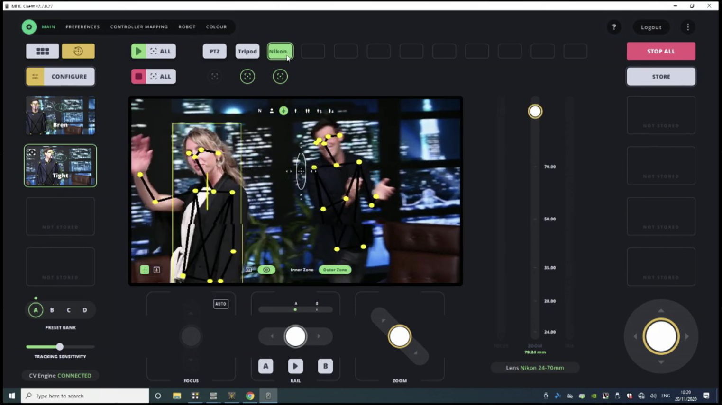
Task: Open the CONFIGURE panel
Action: tap(60, 77)
